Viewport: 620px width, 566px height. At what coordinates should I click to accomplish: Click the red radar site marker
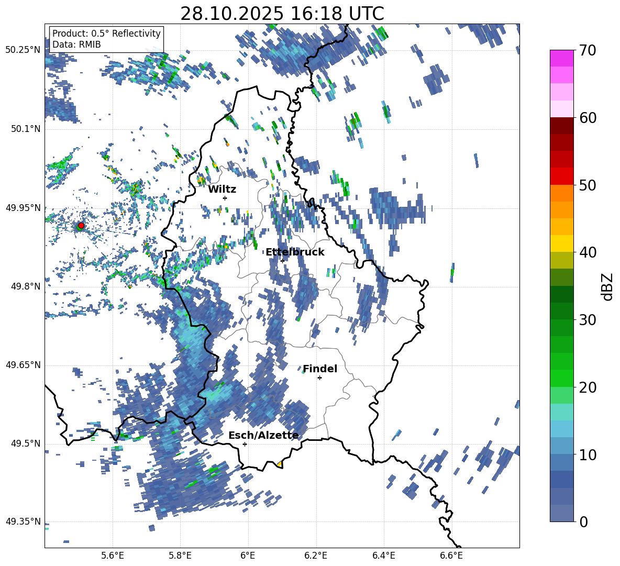click(x=81, y=225)
